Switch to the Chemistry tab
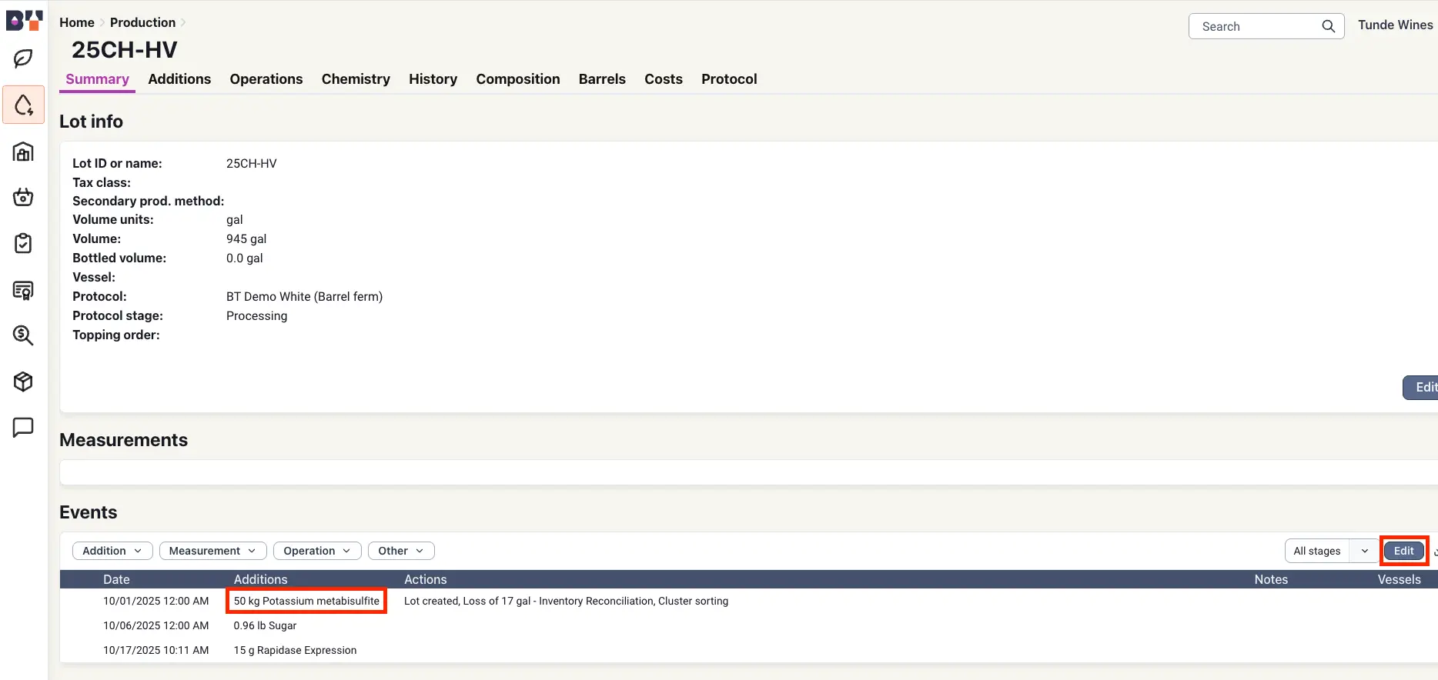Screen dimensions: 1438x680 pos(356,79)
